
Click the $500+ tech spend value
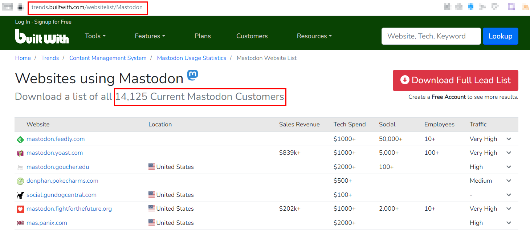pyautogui.click(x=343, y=181)
